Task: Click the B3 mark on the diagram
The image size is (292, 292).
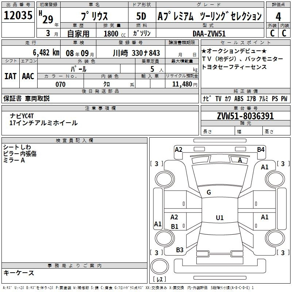Action: 180,250
